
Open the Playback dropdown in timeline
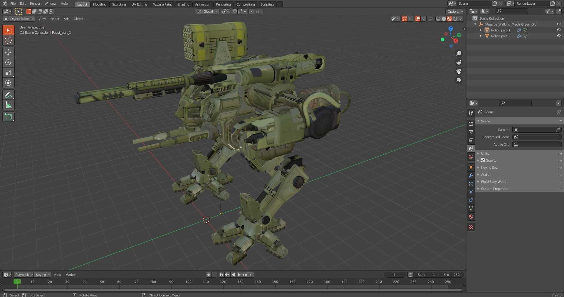tap(23, 275)
